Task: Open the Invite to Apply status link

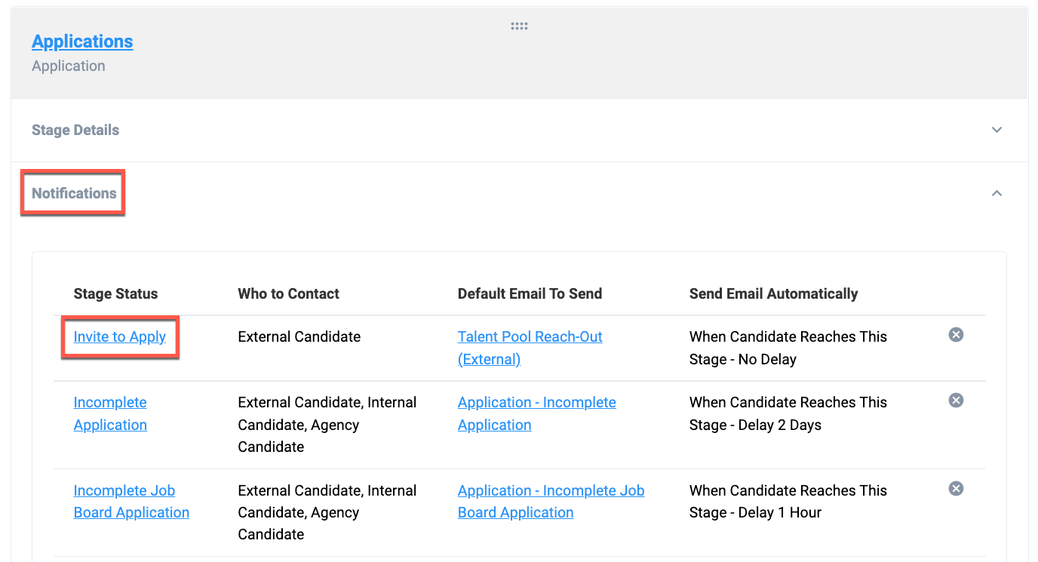Action: click(x=119, y=336)
